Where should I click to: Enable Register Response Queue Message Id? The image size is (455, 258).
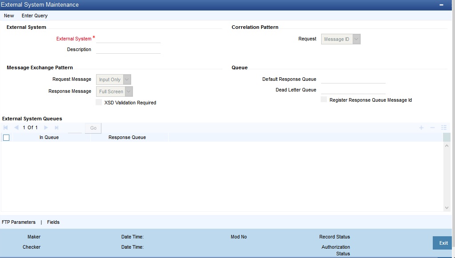pos(324,99)
